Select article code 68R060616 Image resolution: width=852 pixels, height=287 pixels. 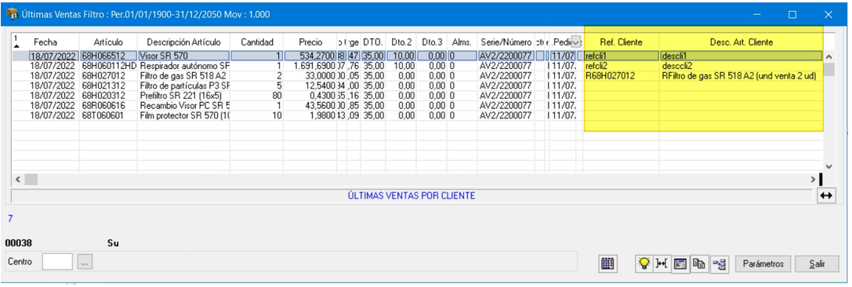(108, 104)
